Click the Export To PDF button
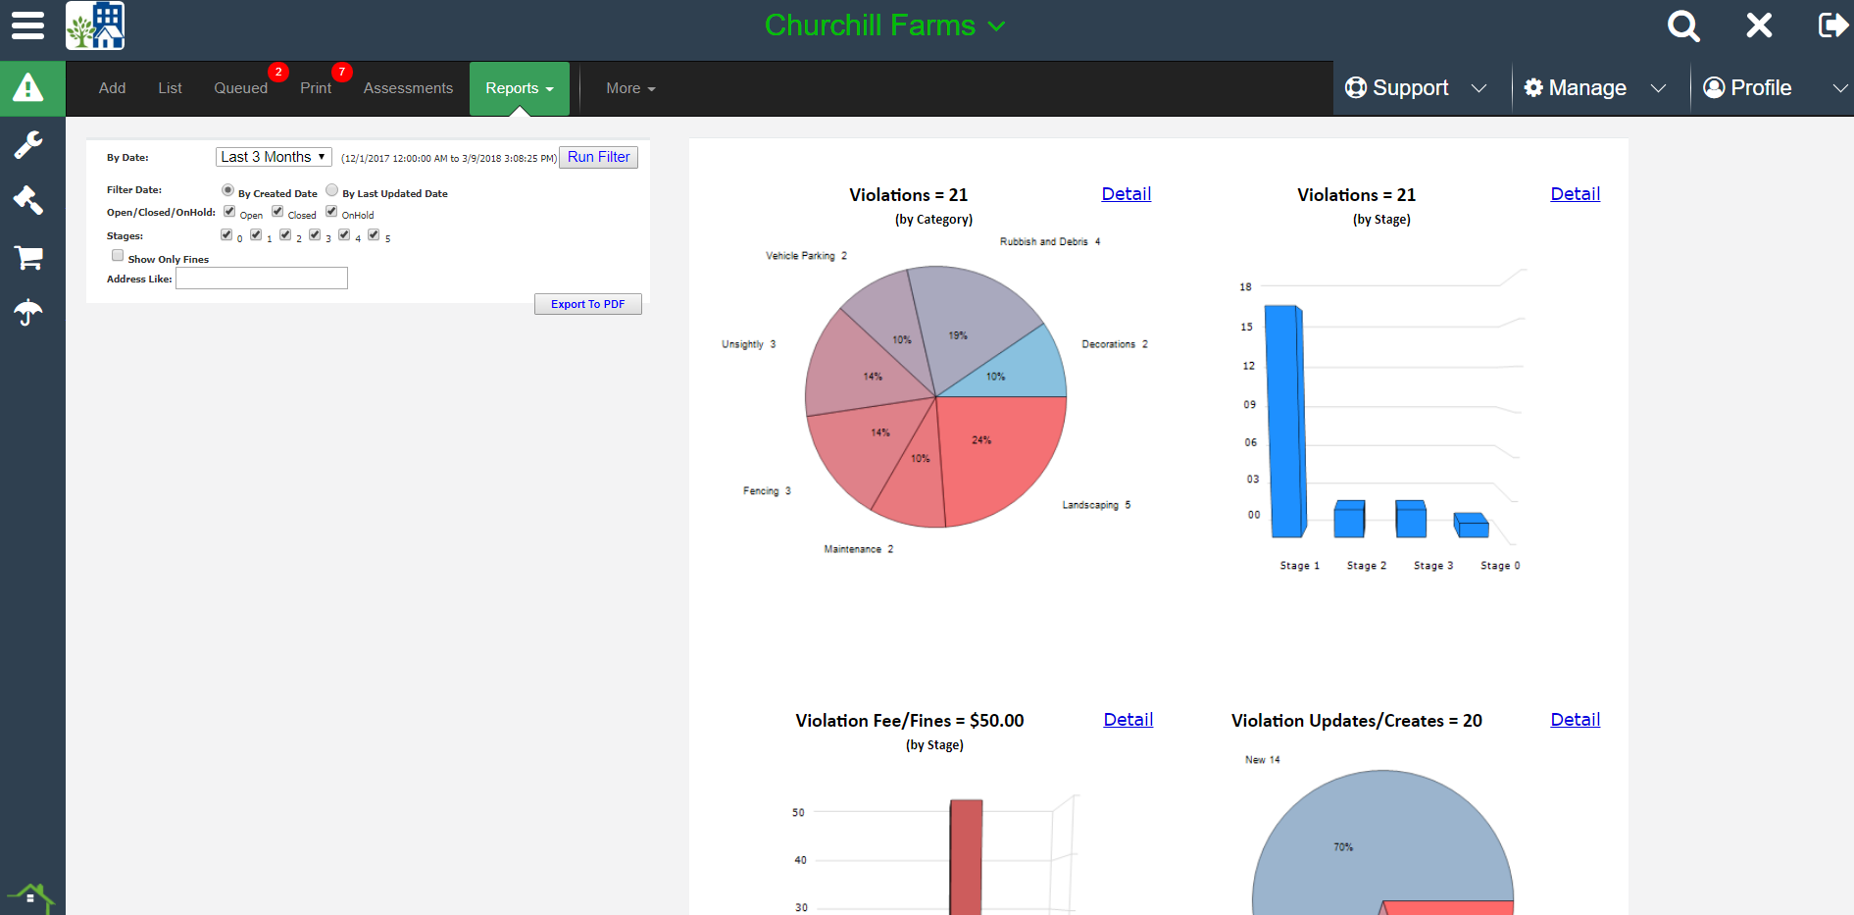The width and height of the screenshot is (1854, 915). (x=587, y=304)
